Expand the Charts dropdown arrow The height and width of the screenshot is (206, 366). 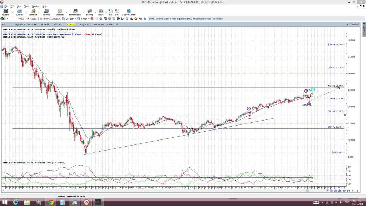(x=26, y=12)
